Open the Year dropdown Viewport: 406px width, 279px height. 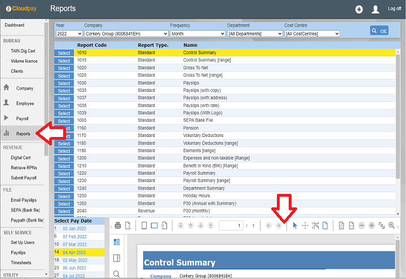(x=68, y=34)
